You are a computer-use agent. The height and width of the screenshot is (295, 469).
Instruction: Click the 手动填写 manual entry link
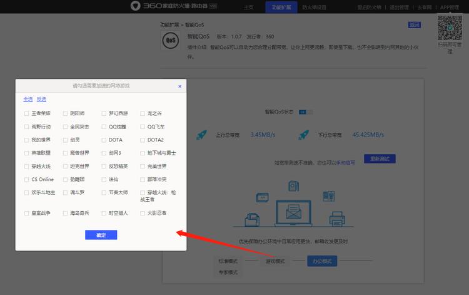[x=345, y=163]
